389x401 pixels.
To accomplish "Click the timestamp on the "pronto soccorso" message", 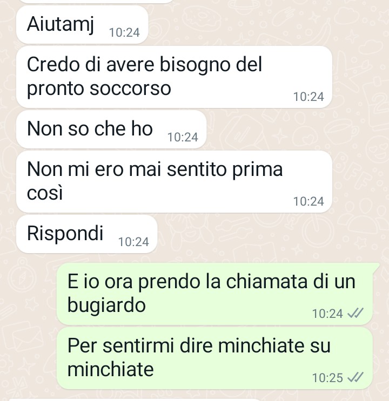I will pos(308,97).
